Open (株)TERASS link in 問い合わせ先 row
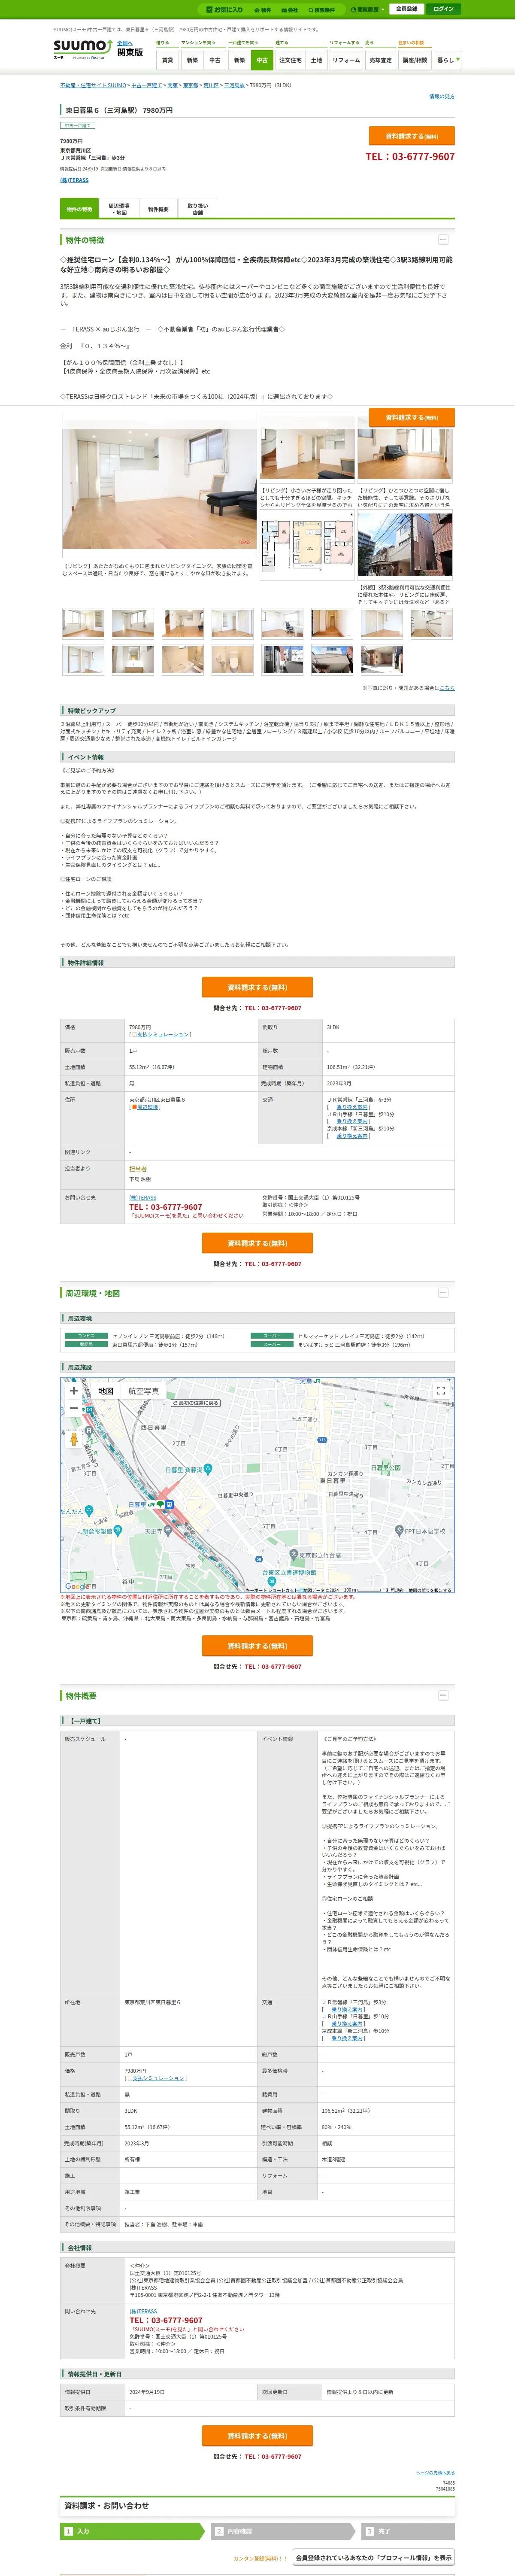The image size is (515, 2576). pyautogui.click(x=143, y=2311)
